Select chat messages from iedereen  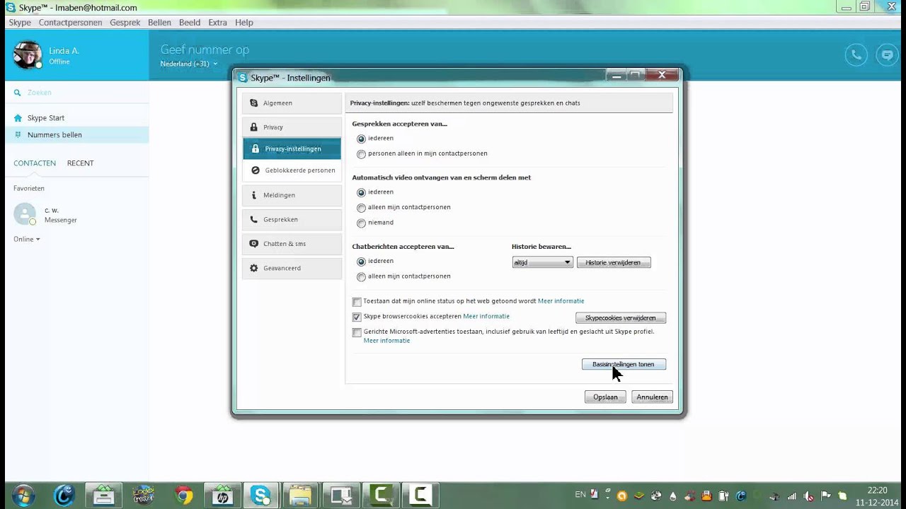coord(362,262)
